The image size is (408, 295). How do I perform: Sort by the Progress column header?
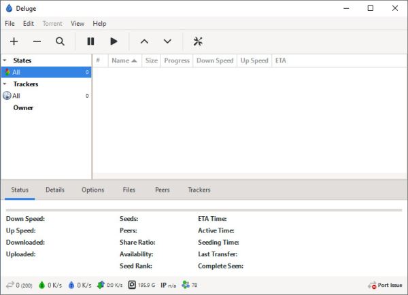[177, 60]
